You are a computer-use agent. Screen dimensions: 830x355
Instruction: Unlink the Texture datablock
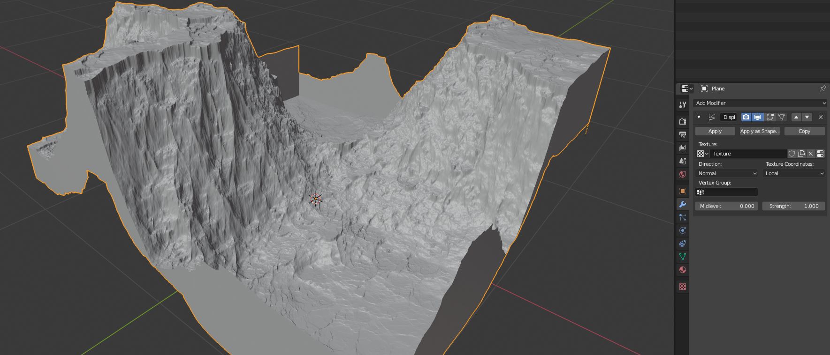811,154
